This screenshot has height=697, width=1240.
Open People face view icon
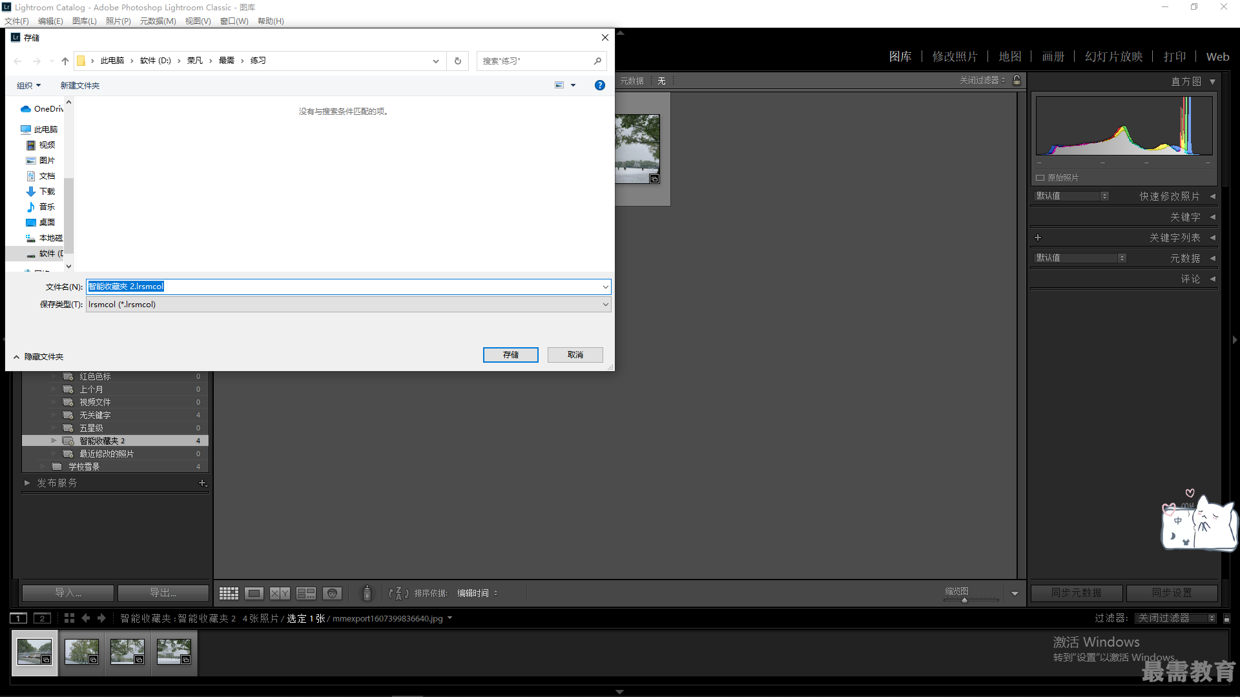332,593
